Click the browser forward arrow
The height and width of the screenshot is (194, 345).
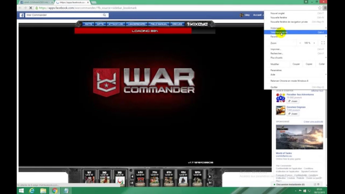pyautogui.click(x=25, y=8)
